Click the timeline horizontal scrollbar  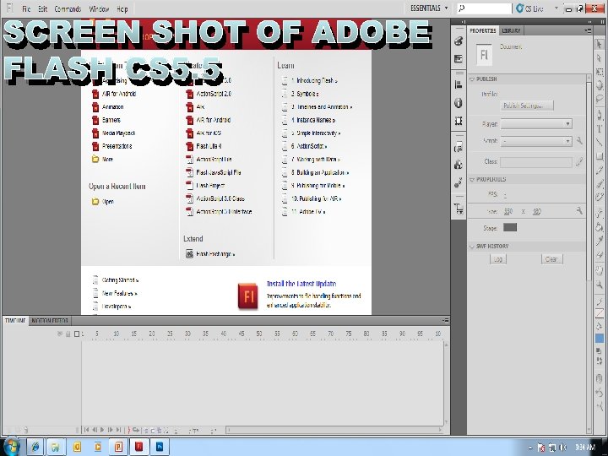(x=335, y=430)
